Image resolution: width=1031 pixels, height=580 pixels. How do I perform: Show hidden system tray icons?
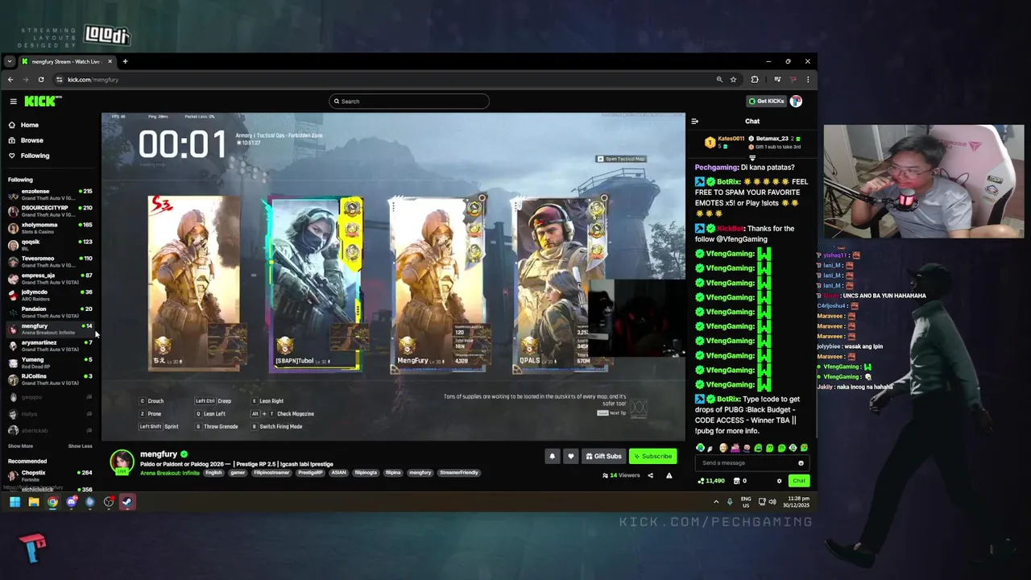coord(716,502)
